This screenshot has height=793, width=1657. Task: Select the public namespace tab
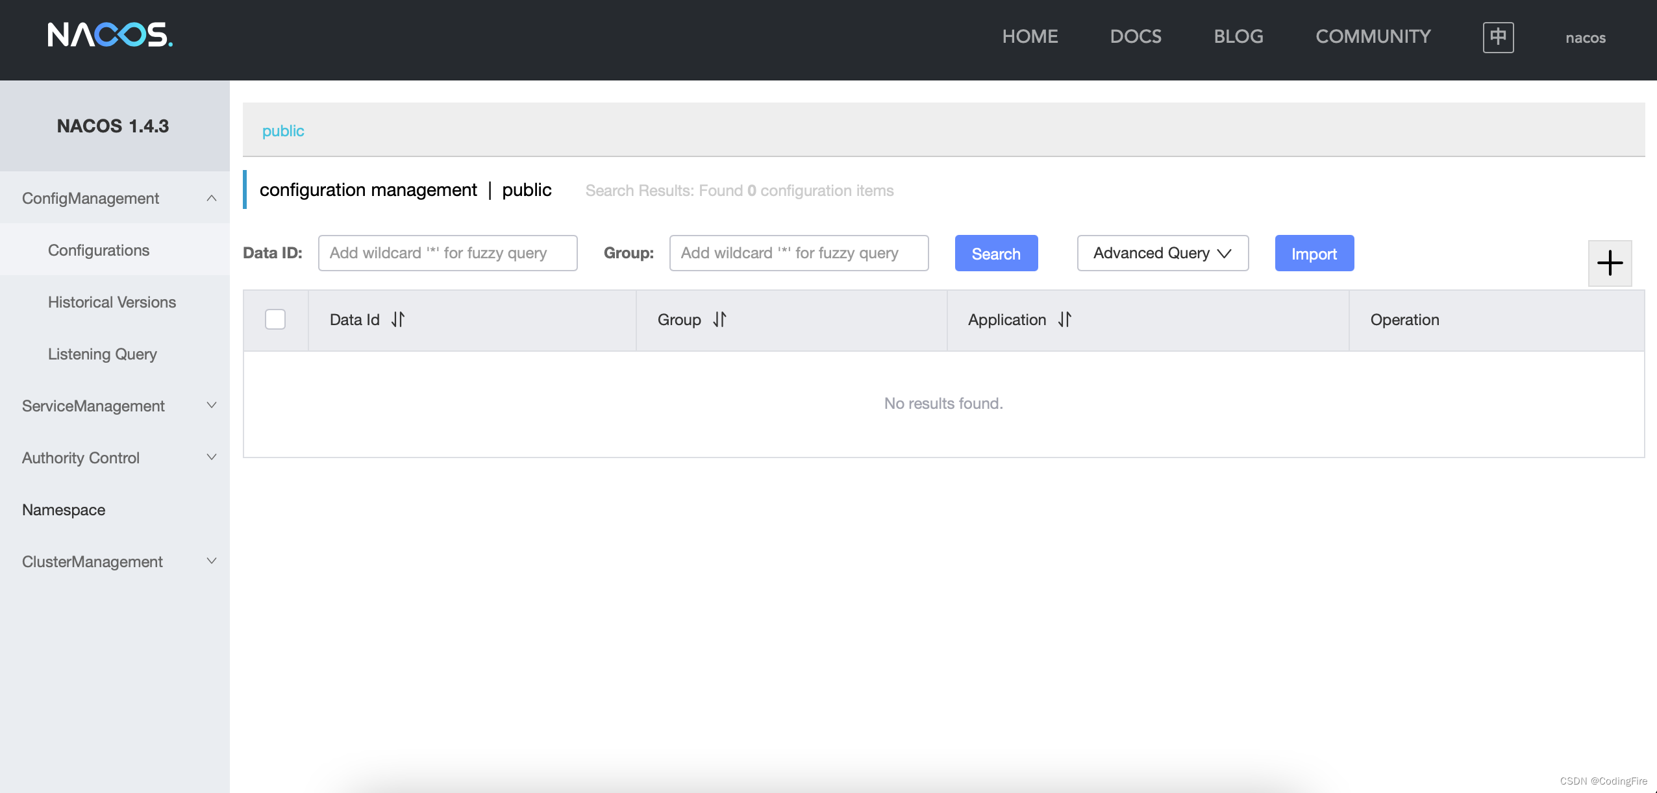coord(283,131)
